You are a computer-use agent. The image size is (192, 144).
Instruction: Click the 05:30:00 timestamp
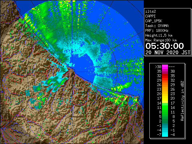tap(165, 46)
